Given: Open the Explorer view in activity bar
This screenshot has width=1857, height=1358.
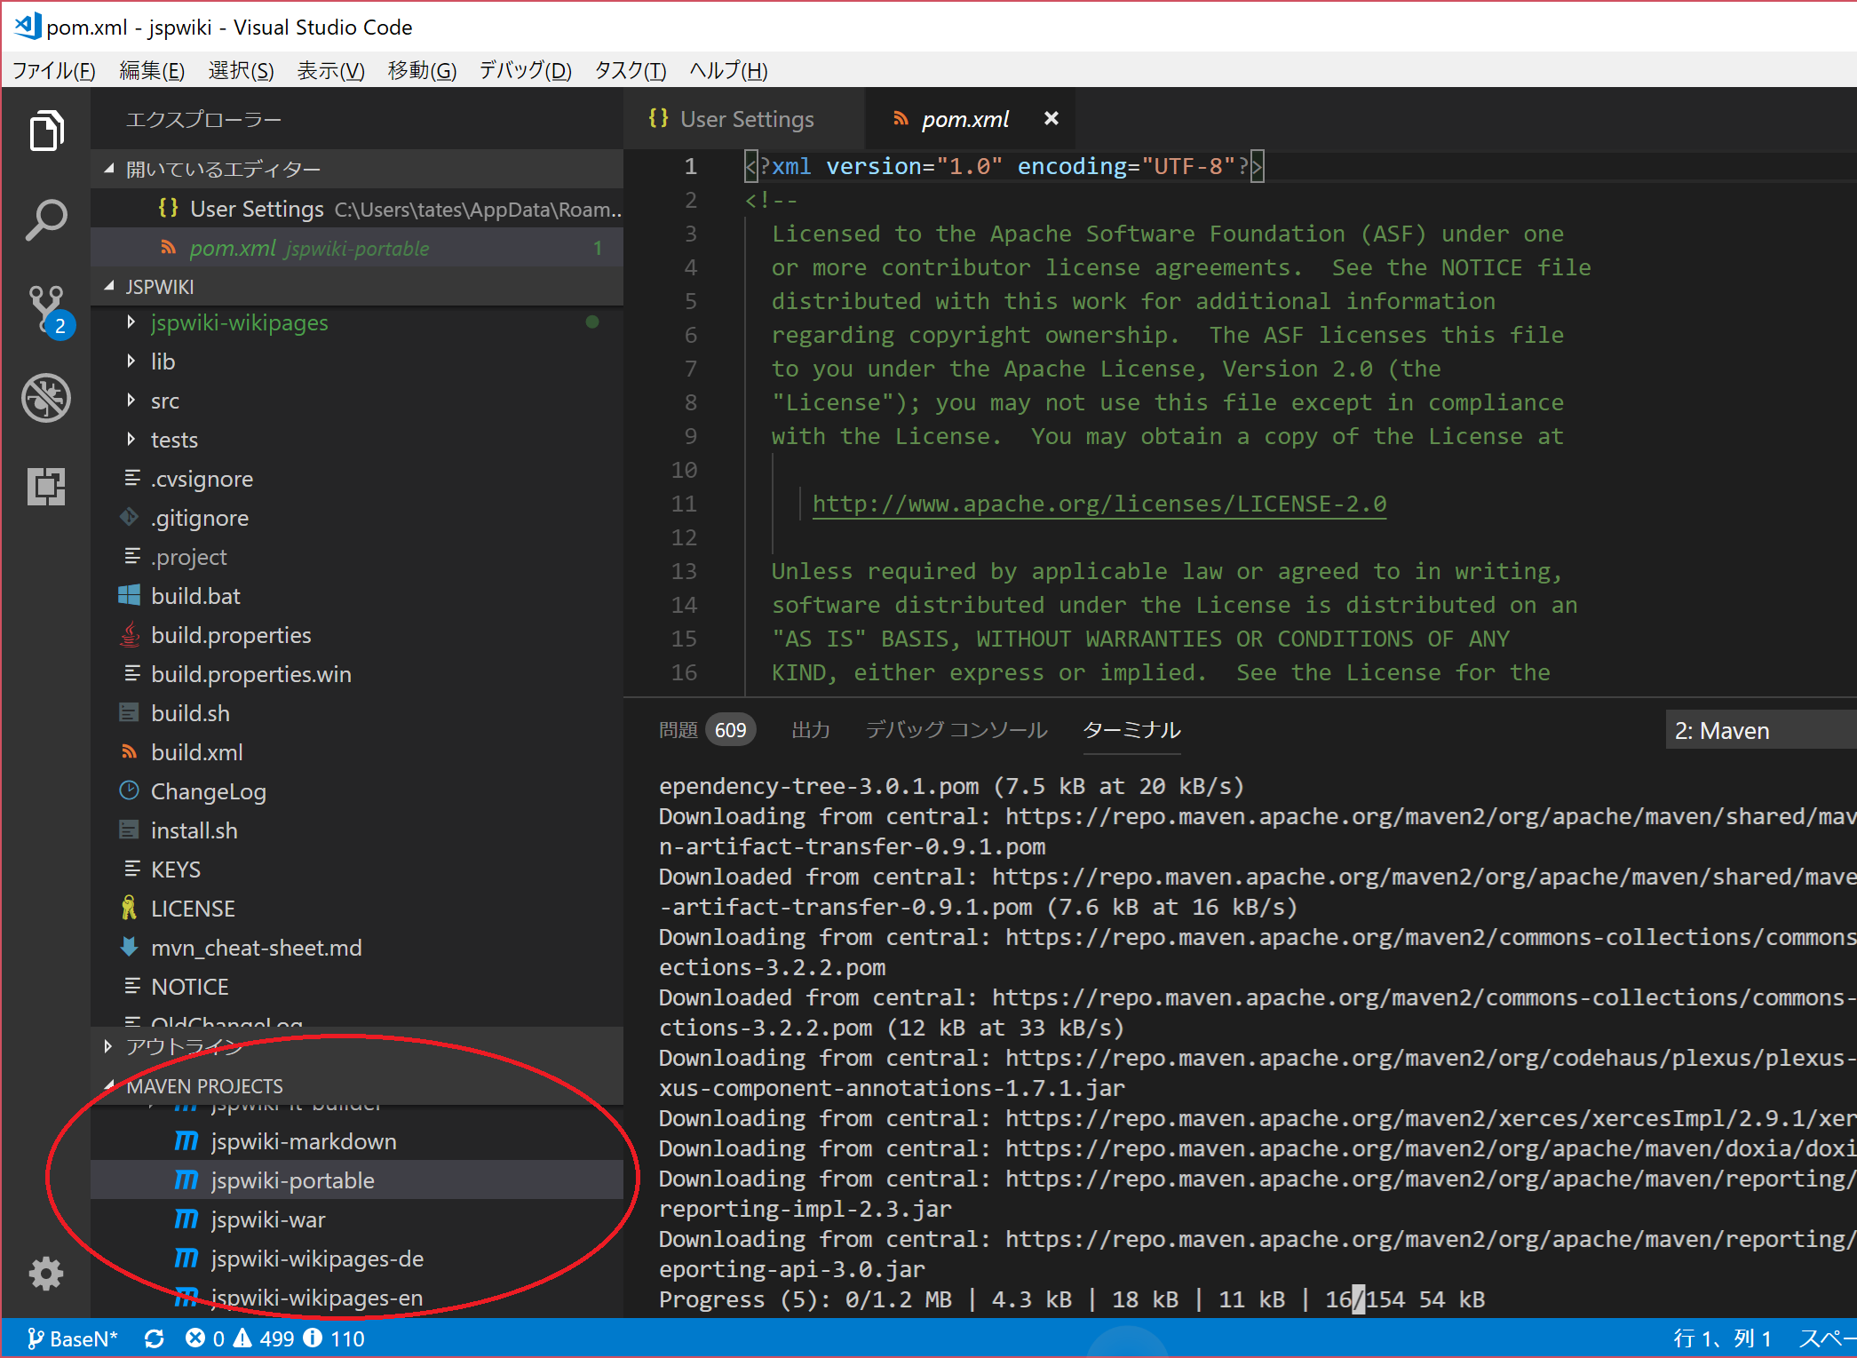Looking at the screenshot, I should 46,131.
